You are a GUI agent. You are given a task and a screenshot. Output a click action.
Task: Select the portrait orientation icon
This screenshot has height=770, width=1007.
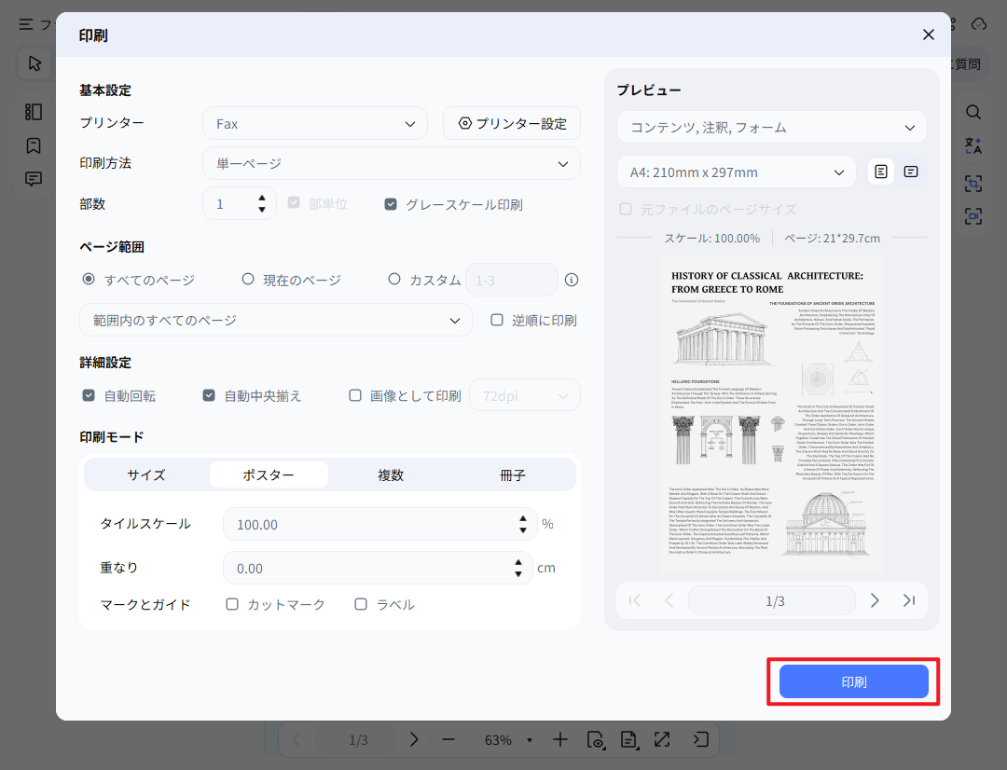pos(881,172)
